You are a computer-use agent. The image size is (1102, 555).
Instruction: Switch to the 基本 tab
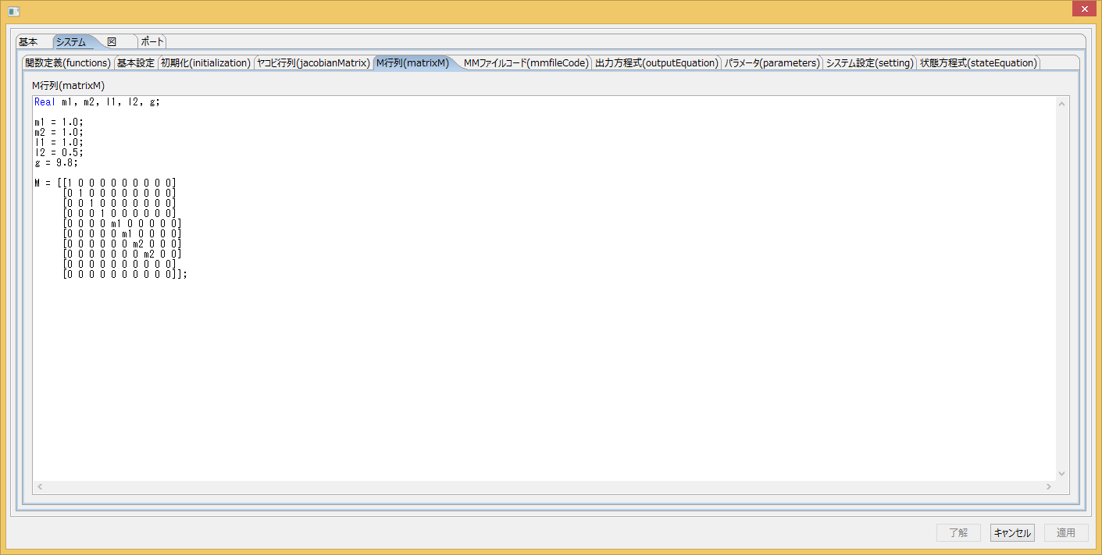point(29,42)
